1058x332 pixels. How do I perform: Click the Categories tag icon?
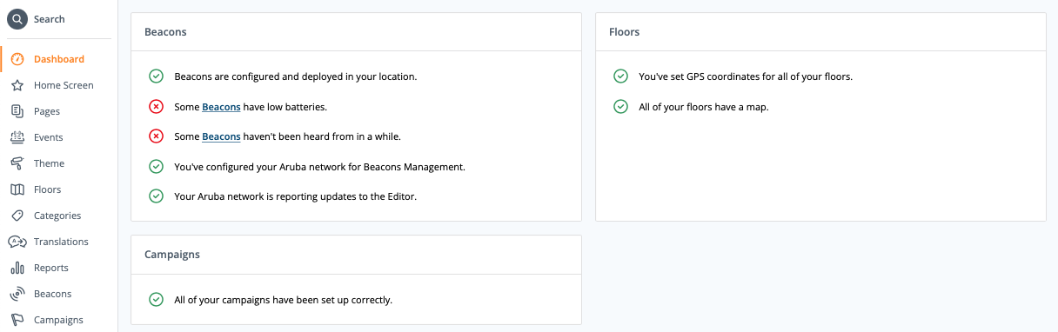coord(17,216)
